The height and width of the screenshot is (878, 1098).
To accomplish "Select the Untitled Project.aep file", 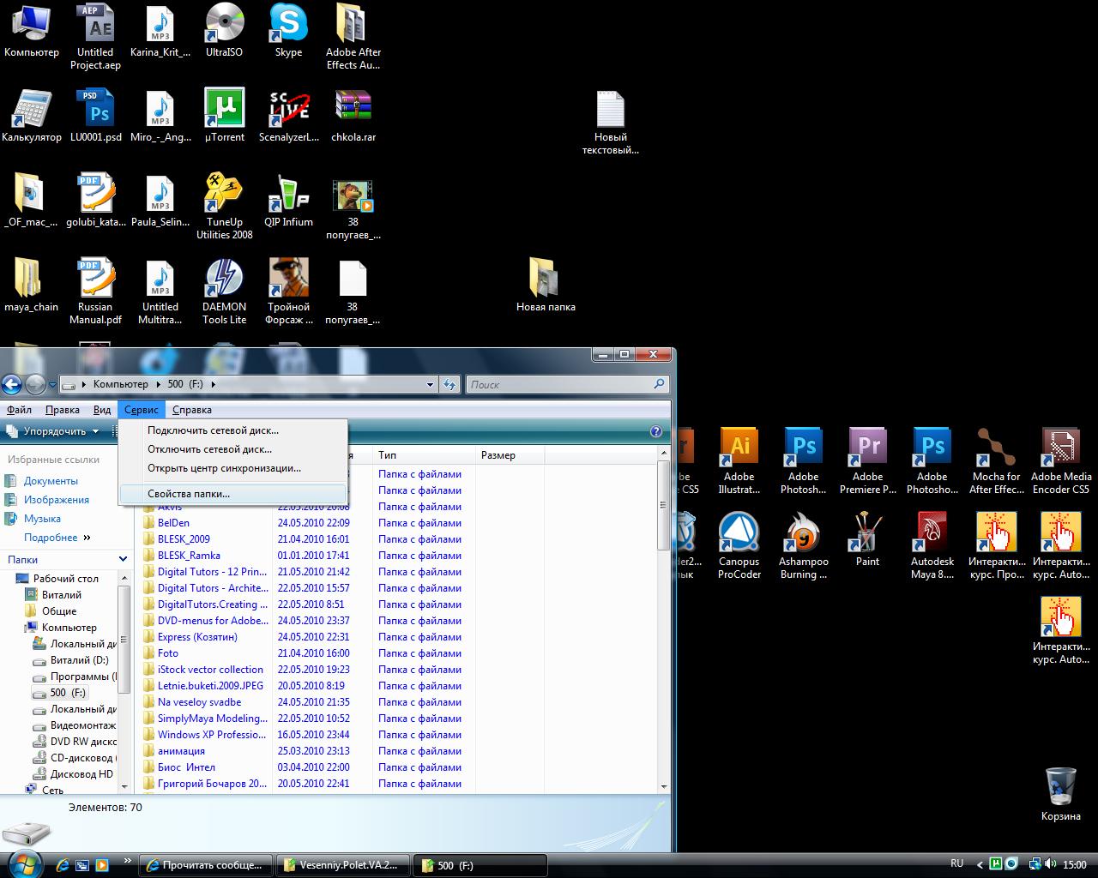I will 94,37.
